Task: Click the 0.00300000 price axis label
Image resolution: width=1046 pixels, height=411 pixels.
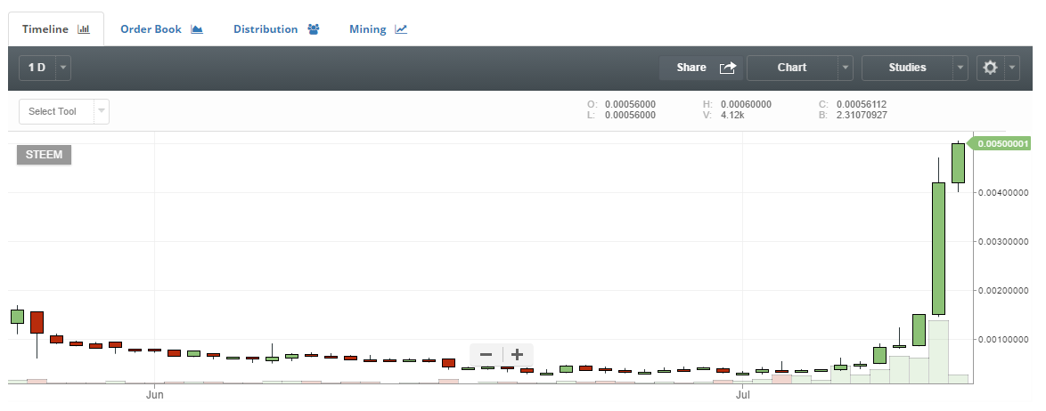Action: [1002, 242]
